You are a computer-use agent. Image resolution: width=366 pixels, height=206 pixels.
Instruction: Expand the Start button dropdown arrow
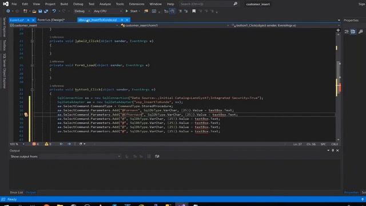pyautogui.click(x=140, y=11)
